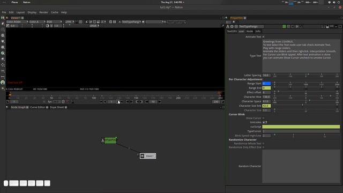Click the TypeCursor text field
The image size is (343, 193).
(301, 131)
